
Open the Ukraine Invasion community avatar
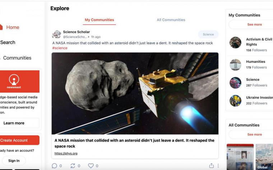235,101
